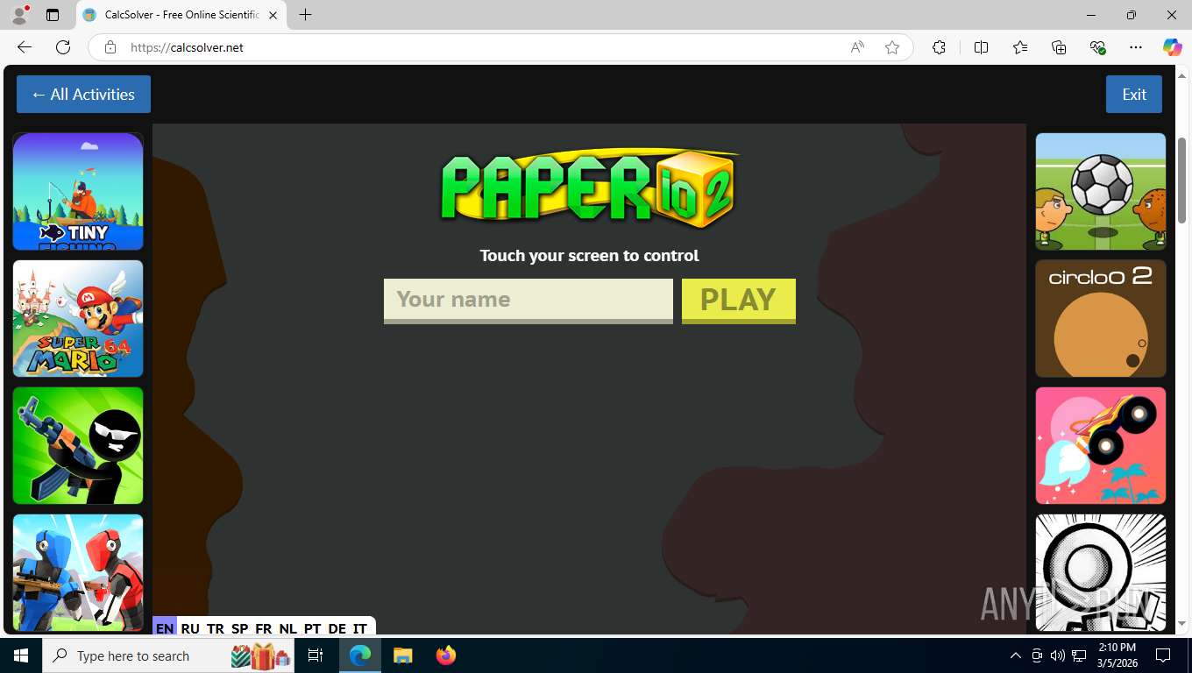Viewport: 1192px width, 673px height.
Task: Open the clock showing 2:10 PM
Action: [1117, 655]
